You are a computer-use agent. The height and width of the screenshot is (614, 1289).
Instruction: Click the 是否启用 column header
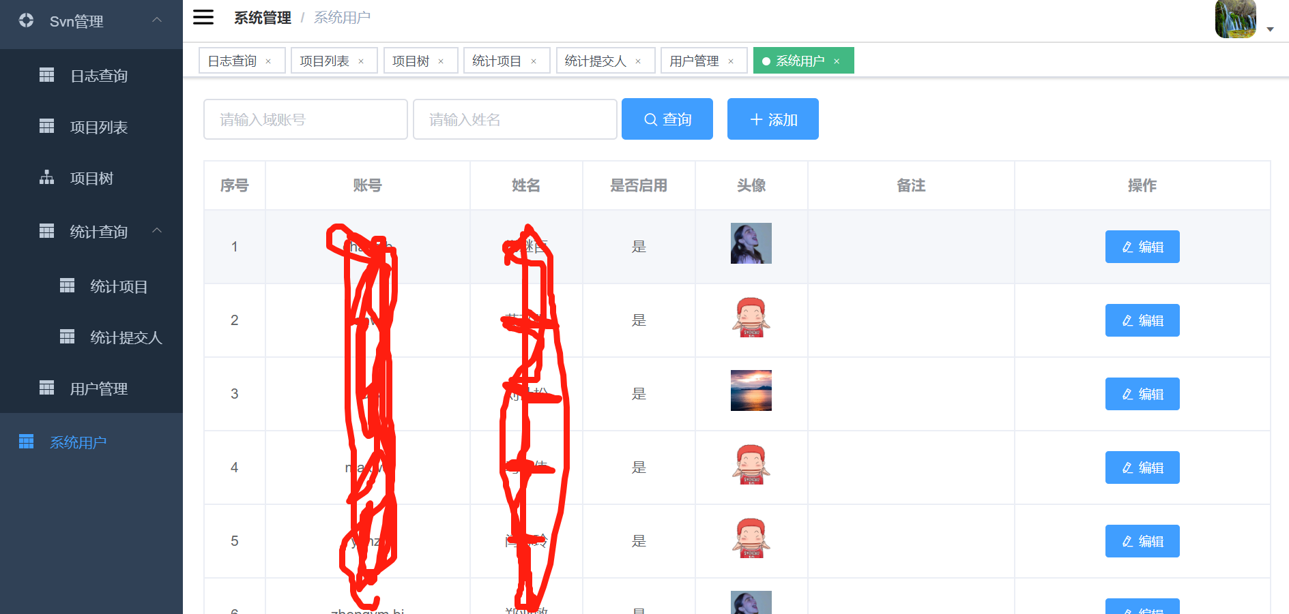(639, 185)
